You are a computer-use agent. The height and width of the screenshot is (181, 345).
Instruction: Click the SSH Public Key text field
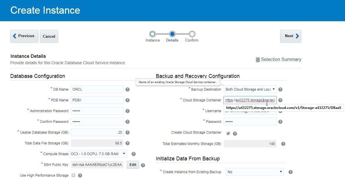[x=97, y=165]
